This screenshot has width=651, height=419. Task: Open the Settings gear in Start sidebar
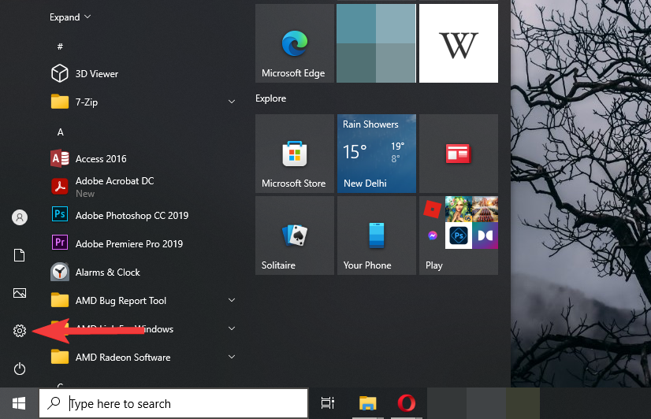point(20,331)
